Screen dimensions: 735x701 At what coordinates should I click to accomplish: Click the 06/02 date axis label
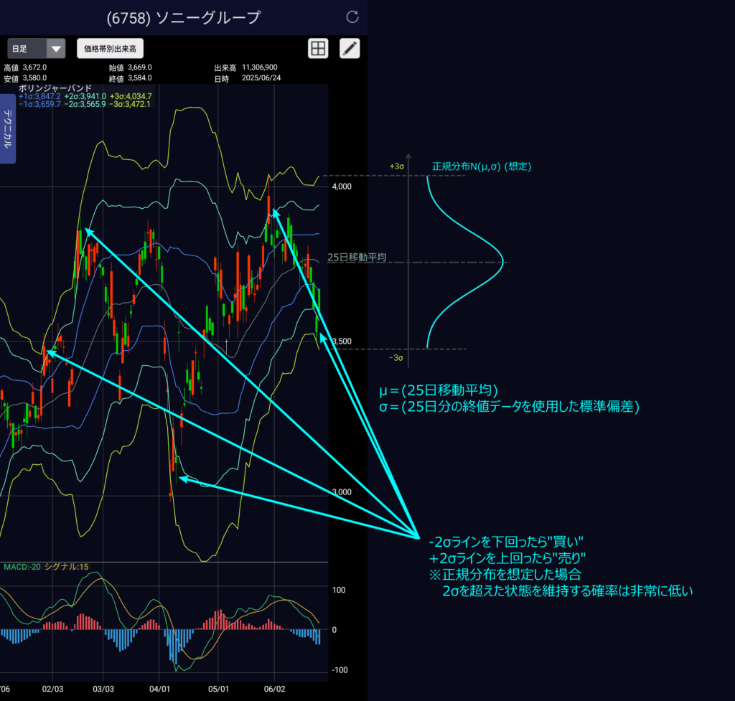pyautogui.click(x=274, y=689)
